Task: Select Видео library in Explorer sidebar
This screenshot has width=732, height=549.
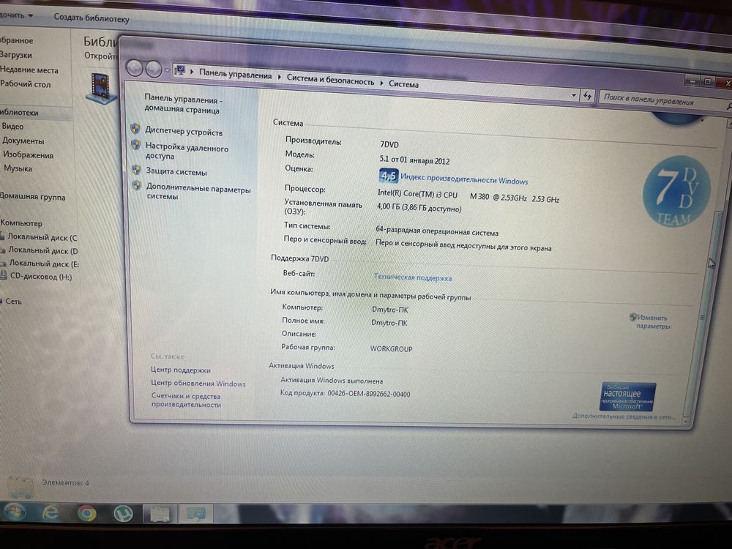Action: (x=12, y=127)
